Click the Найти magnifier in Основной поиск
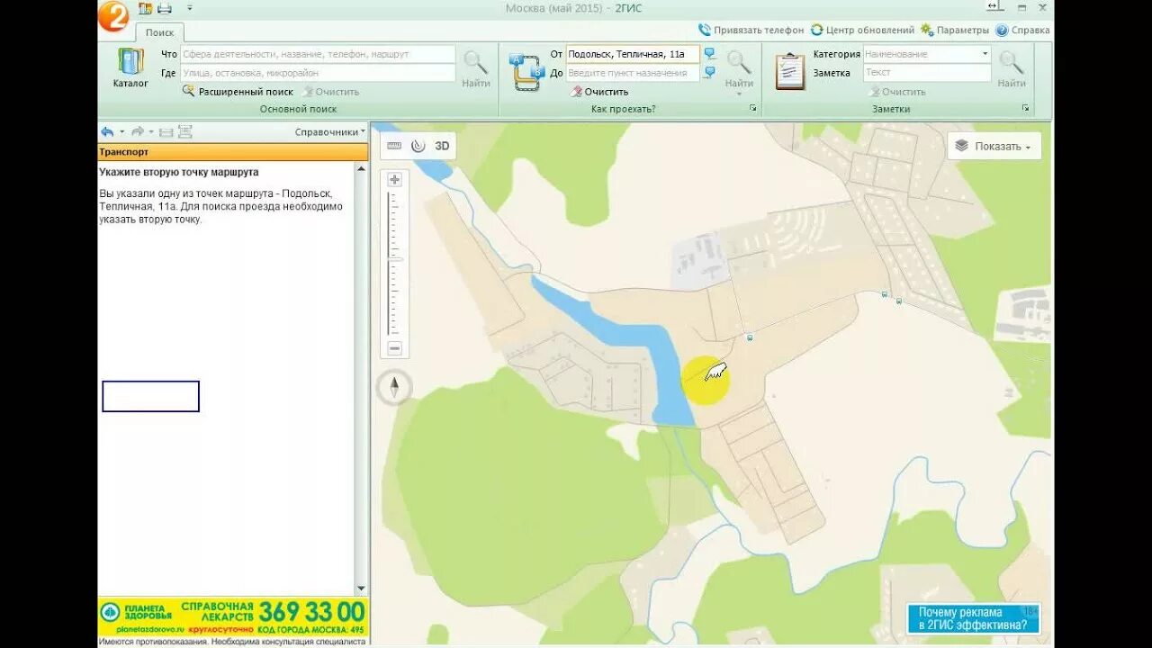 tap(476, 69)
